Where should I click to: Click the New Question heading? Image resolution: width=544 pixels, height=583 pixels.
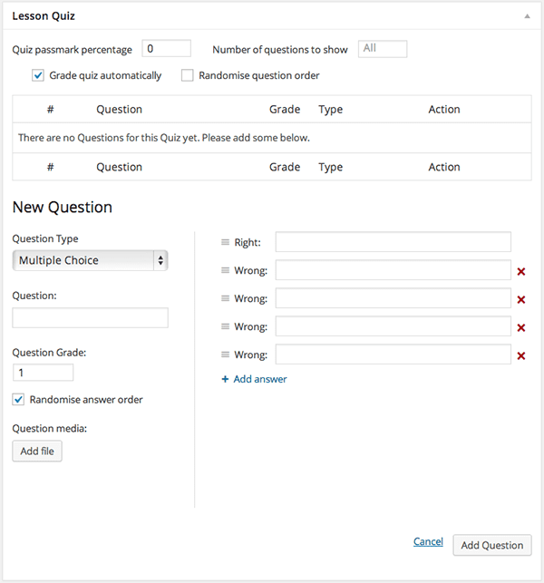click(x=62, y=208)
